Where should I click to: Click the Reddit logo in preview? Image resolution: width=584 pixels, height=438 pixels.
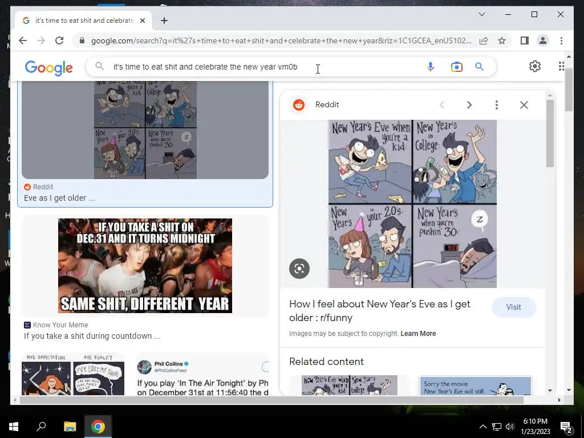point(299,105)
